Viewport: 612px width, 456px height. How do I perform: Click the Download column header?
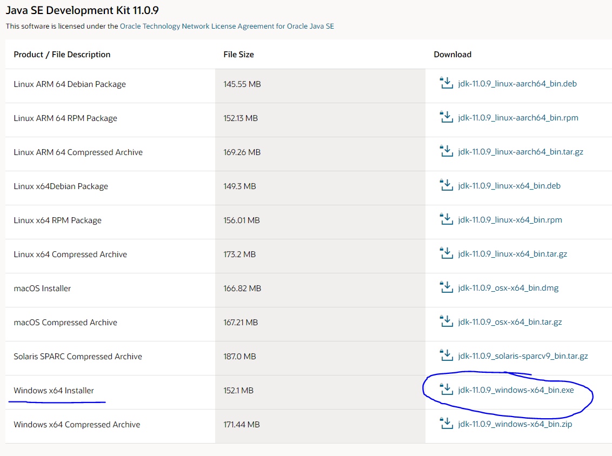(x=453, y=54)
